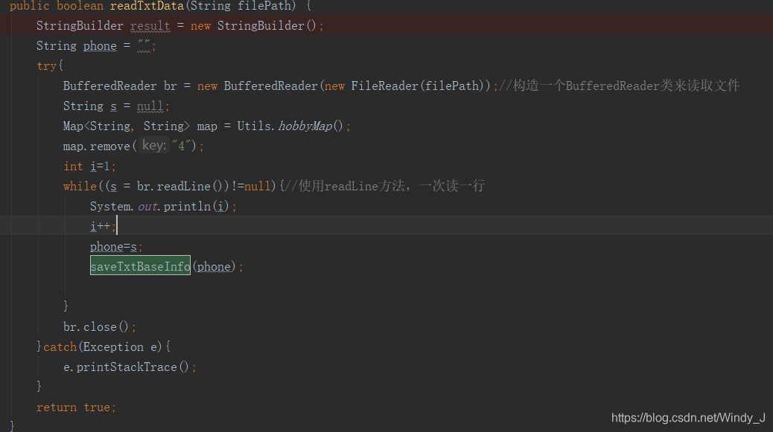Click the filePath argument inside FileReader
The width and height of the screenshot is (773, 432).
[452, 86]
